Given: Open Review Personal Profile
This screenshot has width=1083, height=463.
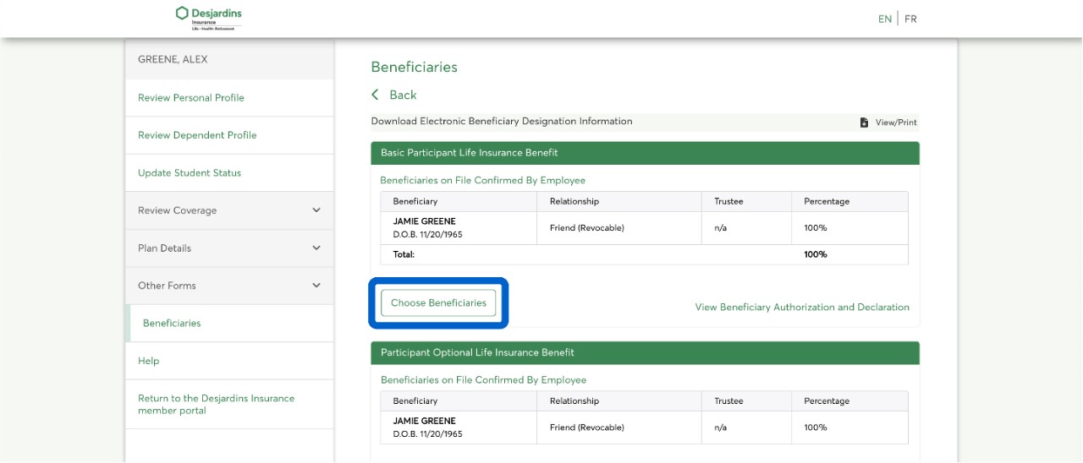Looking at the screenshot, I should click(x=191, y=98).
